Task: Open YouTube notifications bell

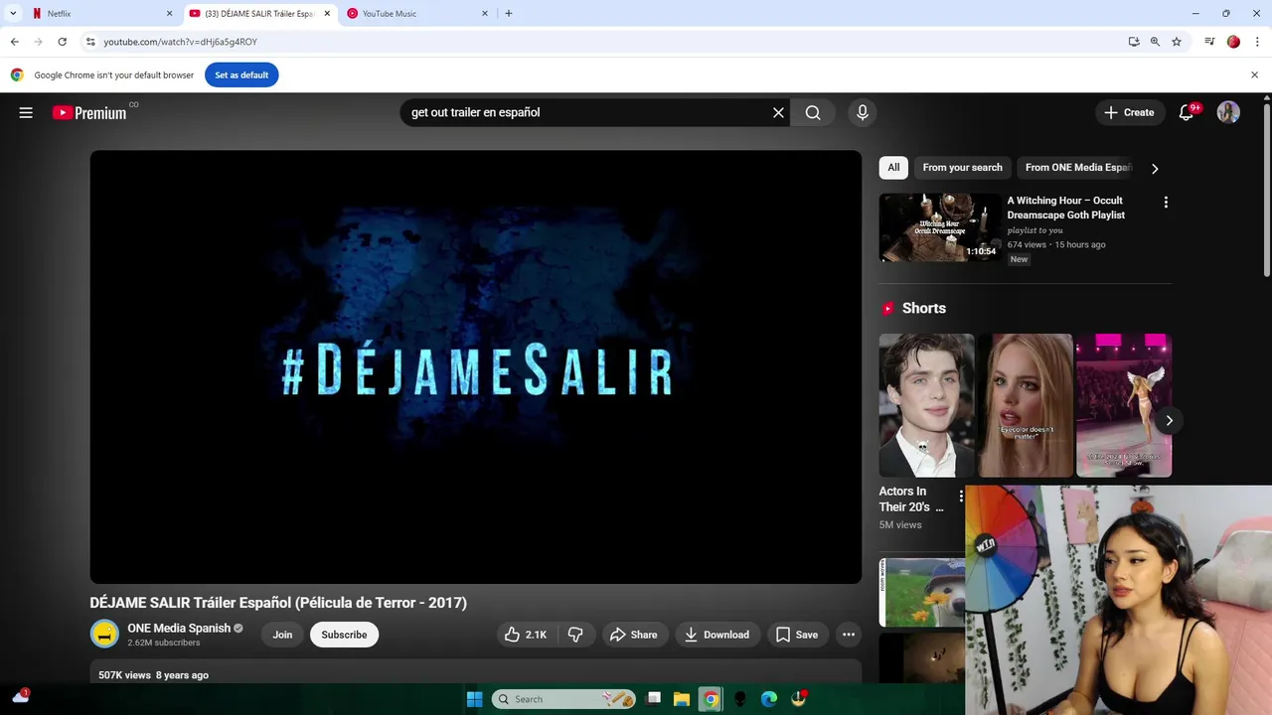Action: click(1187, 113)
